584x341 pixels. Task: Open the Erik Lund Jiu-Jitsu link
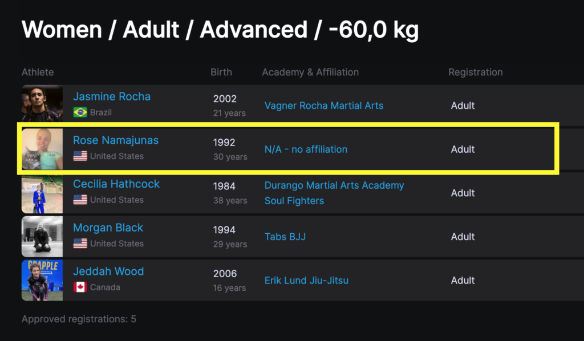pos(306,281)
